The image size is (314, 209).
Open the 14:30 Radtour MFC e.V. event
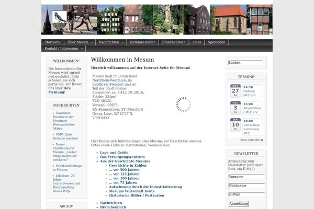coord(252,91)
